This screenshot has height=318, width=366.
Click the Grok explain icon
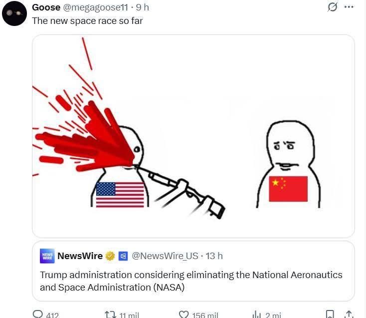(332, 7)
